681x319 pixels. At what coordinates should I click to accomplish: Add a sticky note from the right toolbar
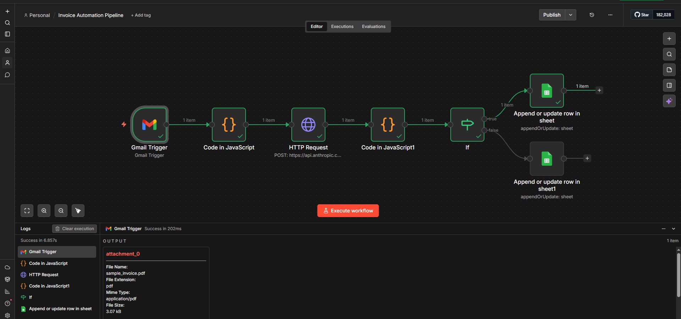(x=669, y=70)
